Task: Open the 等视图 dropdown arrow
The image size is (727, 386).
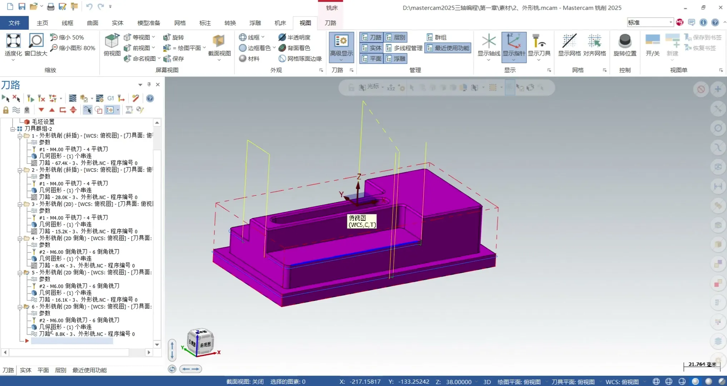Action: pyautogui.click(x=154, y=37)
